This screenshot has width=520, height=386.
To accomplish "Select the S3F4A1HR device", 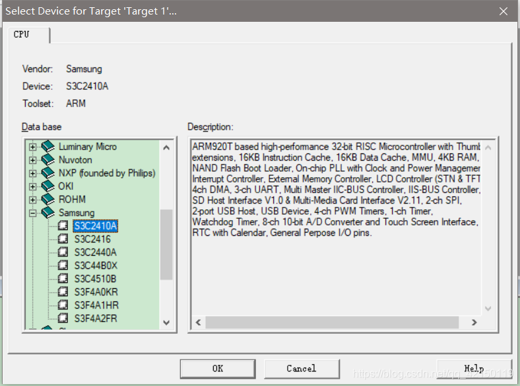I will 96,305.
